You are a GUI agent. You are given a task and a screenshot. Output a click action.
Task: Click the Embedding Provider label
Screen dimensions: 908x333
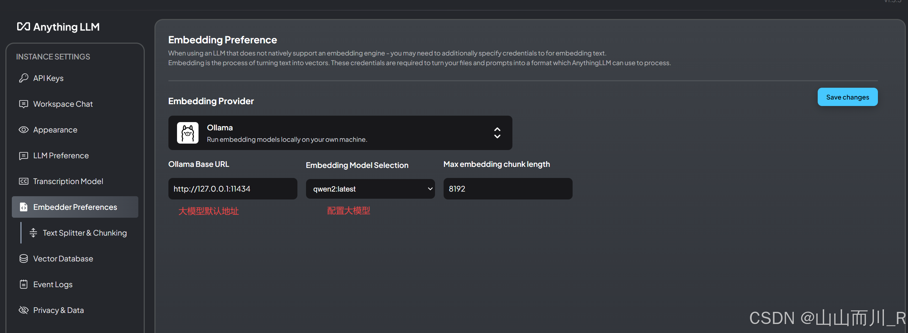(211, 101)
